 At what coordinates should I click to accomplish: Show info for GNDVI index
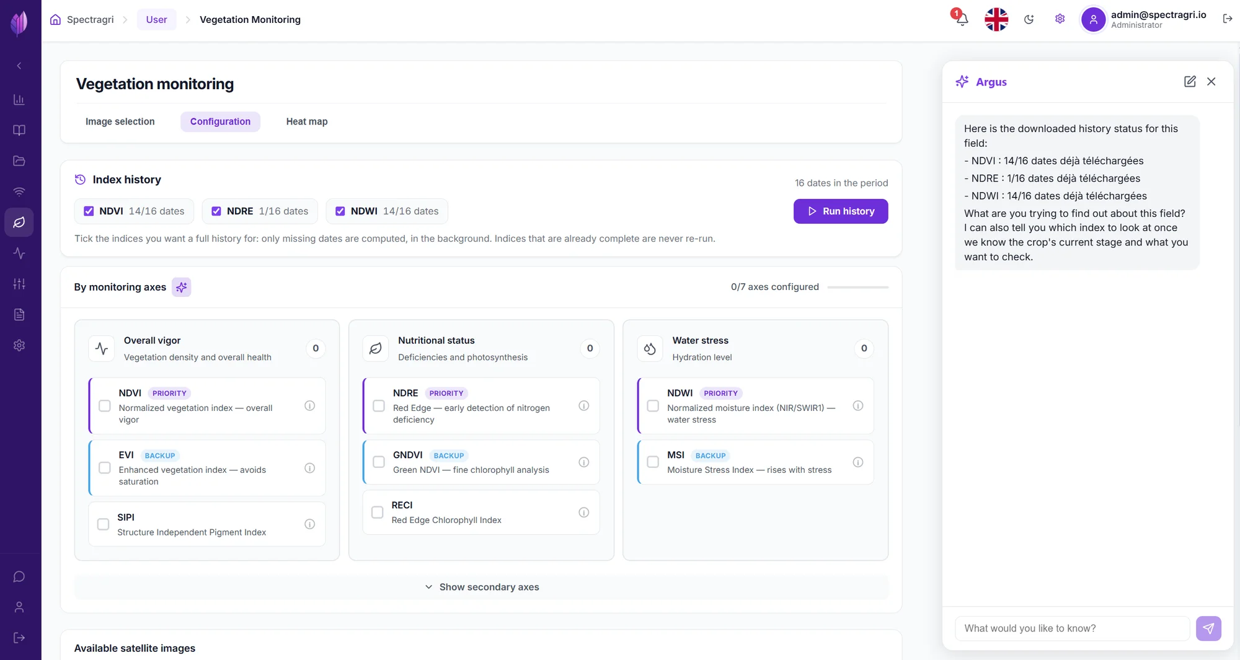[x=584, y=462]
